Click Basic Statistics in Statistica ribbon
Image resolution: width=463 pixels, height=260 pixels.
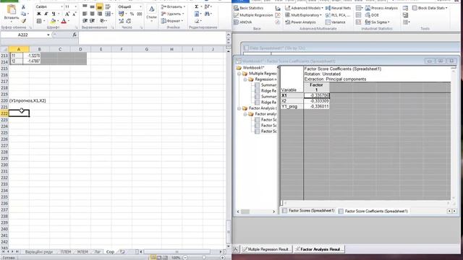coord(249,8)
